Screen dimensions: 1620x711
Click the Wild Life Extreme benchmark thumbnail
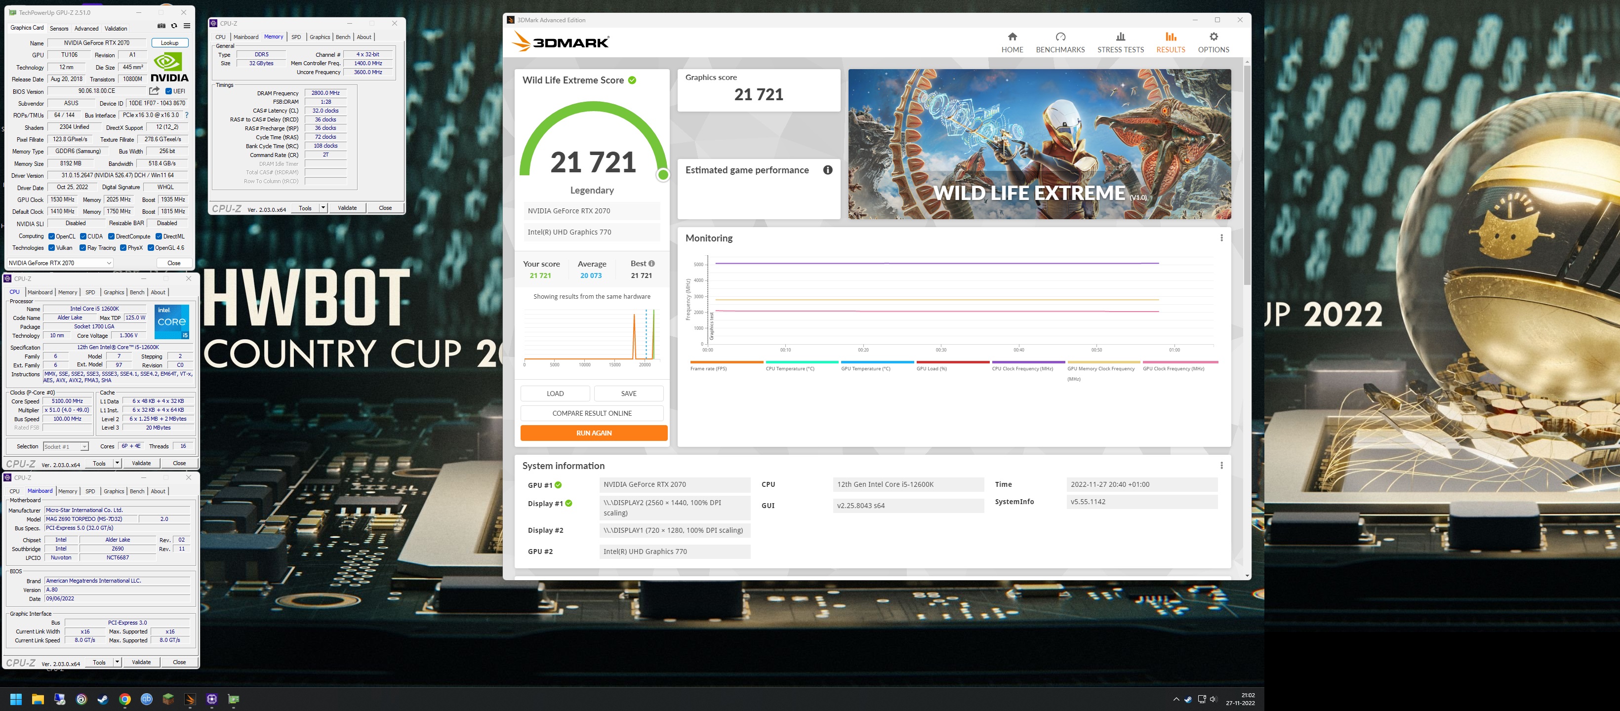point(1040,144)
